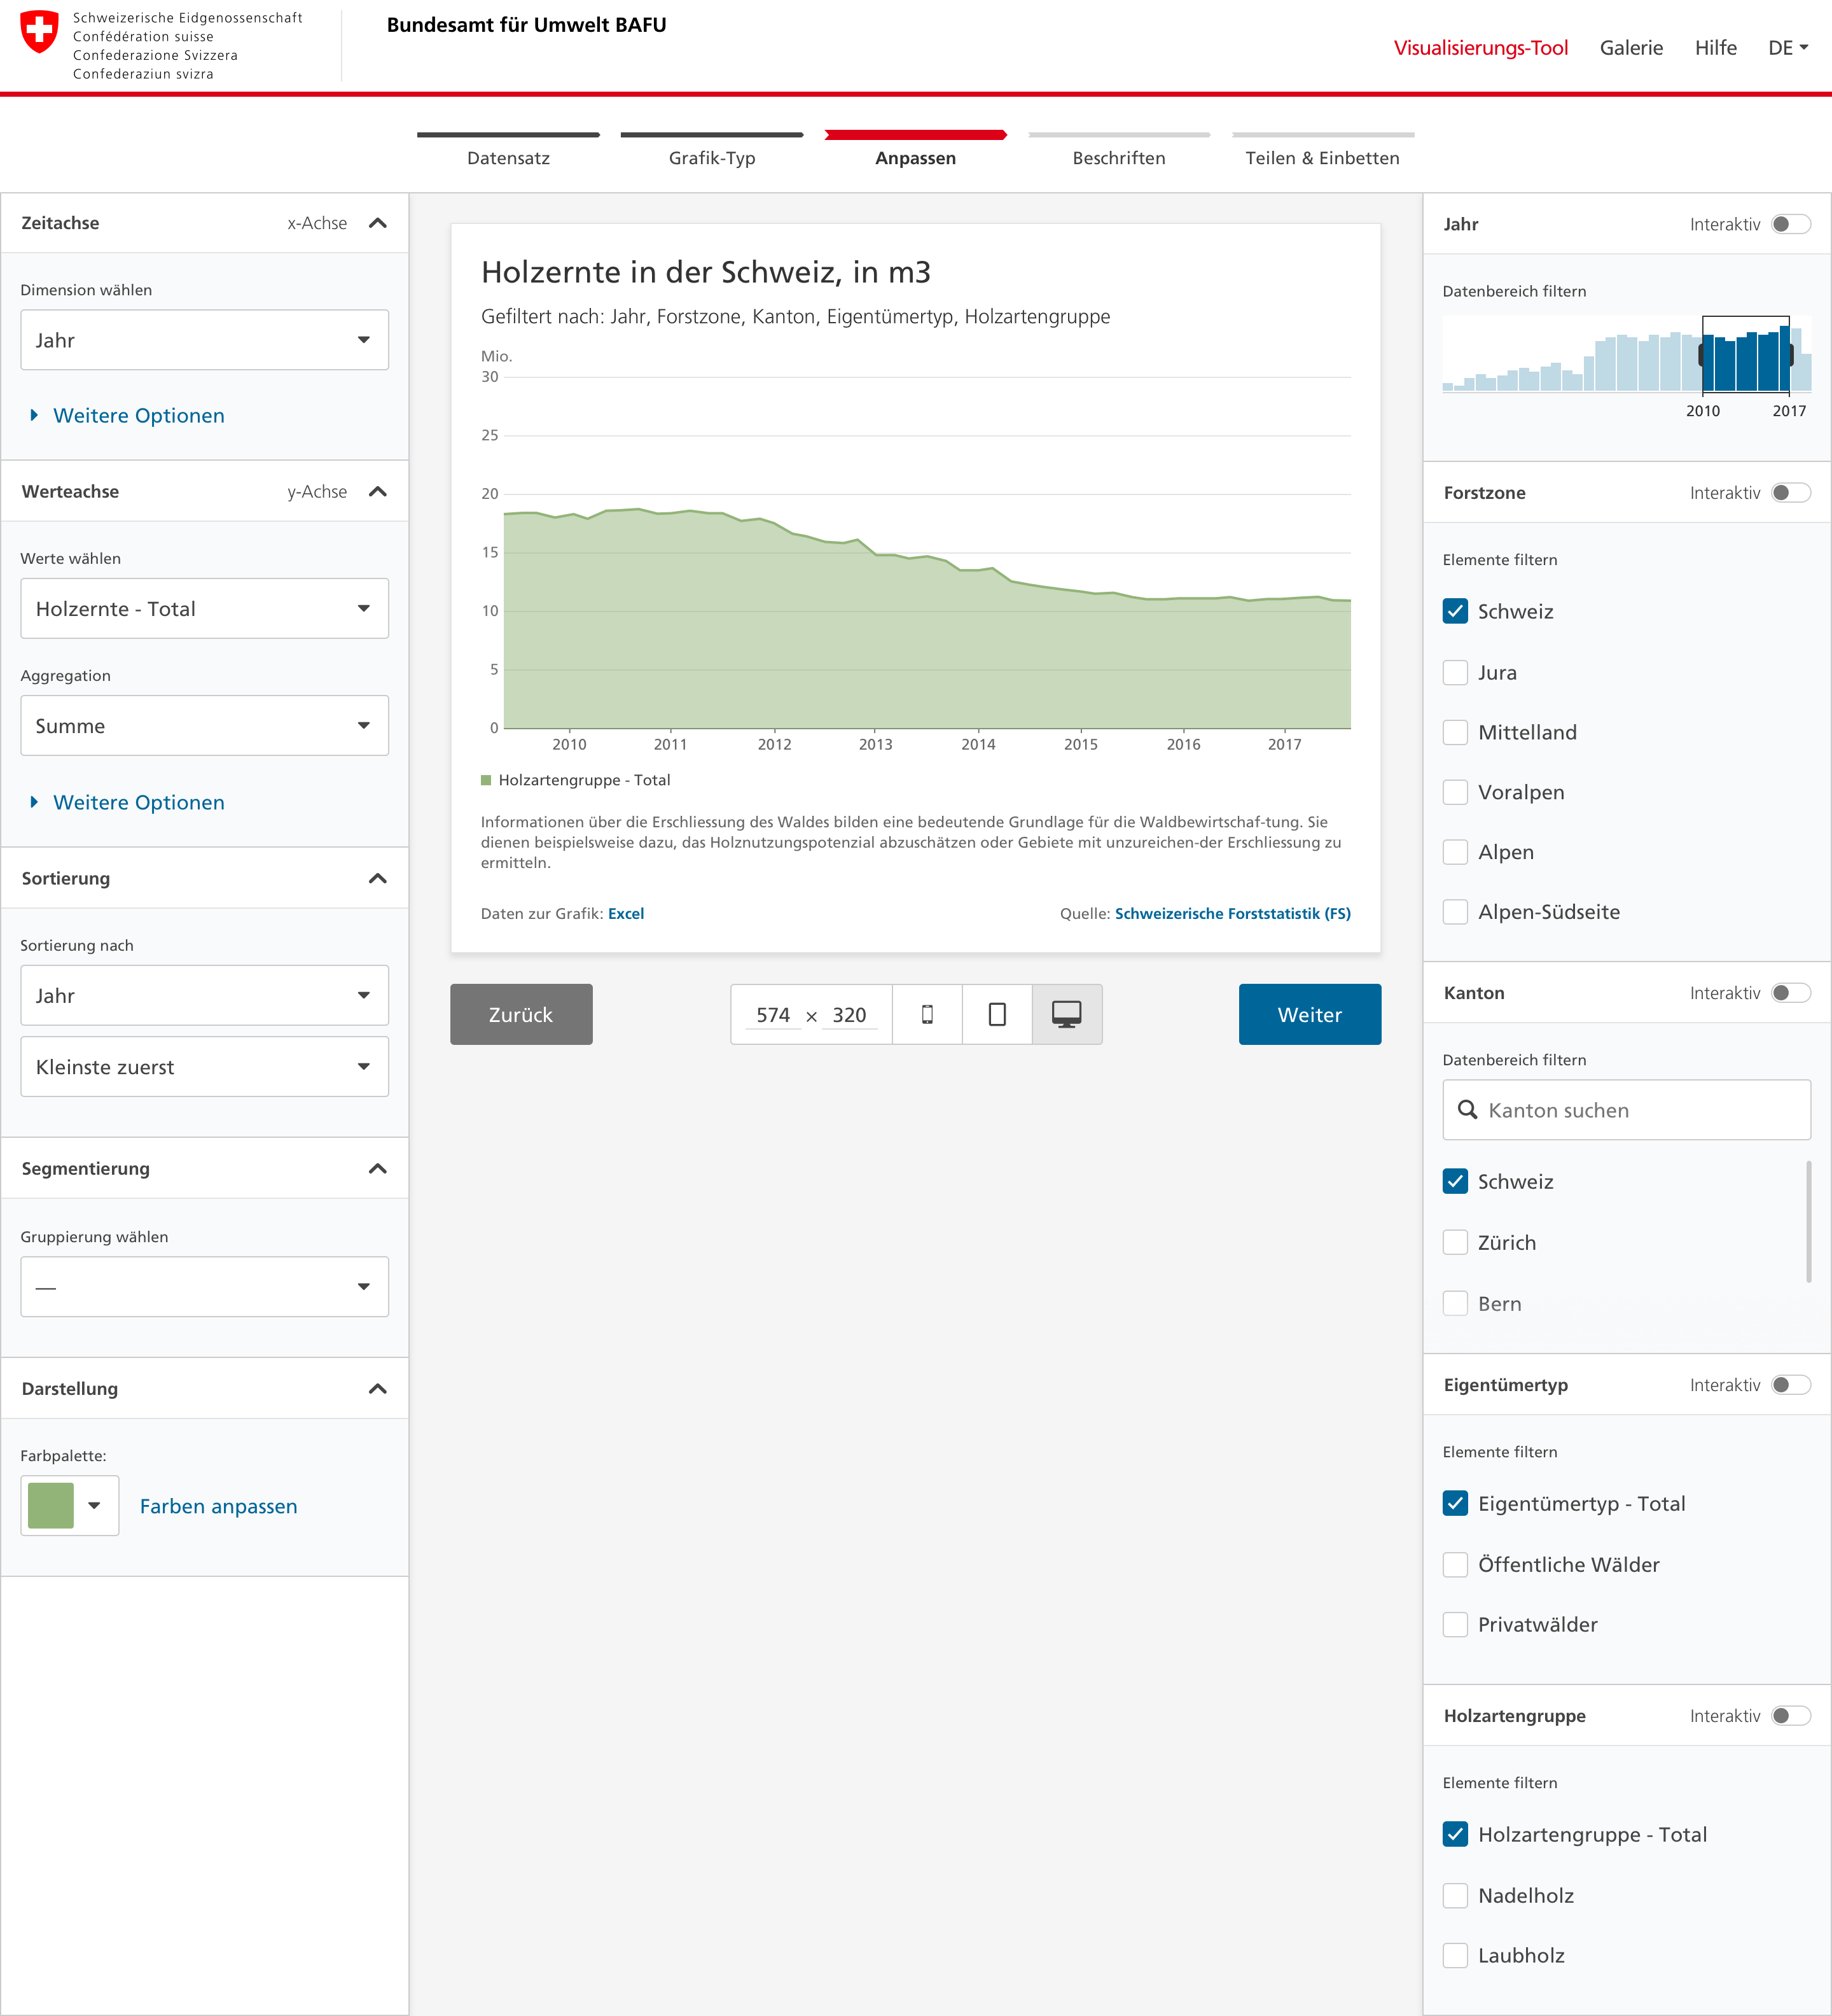Download the Excel data link
1832x2016 pixels.
pos(626,913)
